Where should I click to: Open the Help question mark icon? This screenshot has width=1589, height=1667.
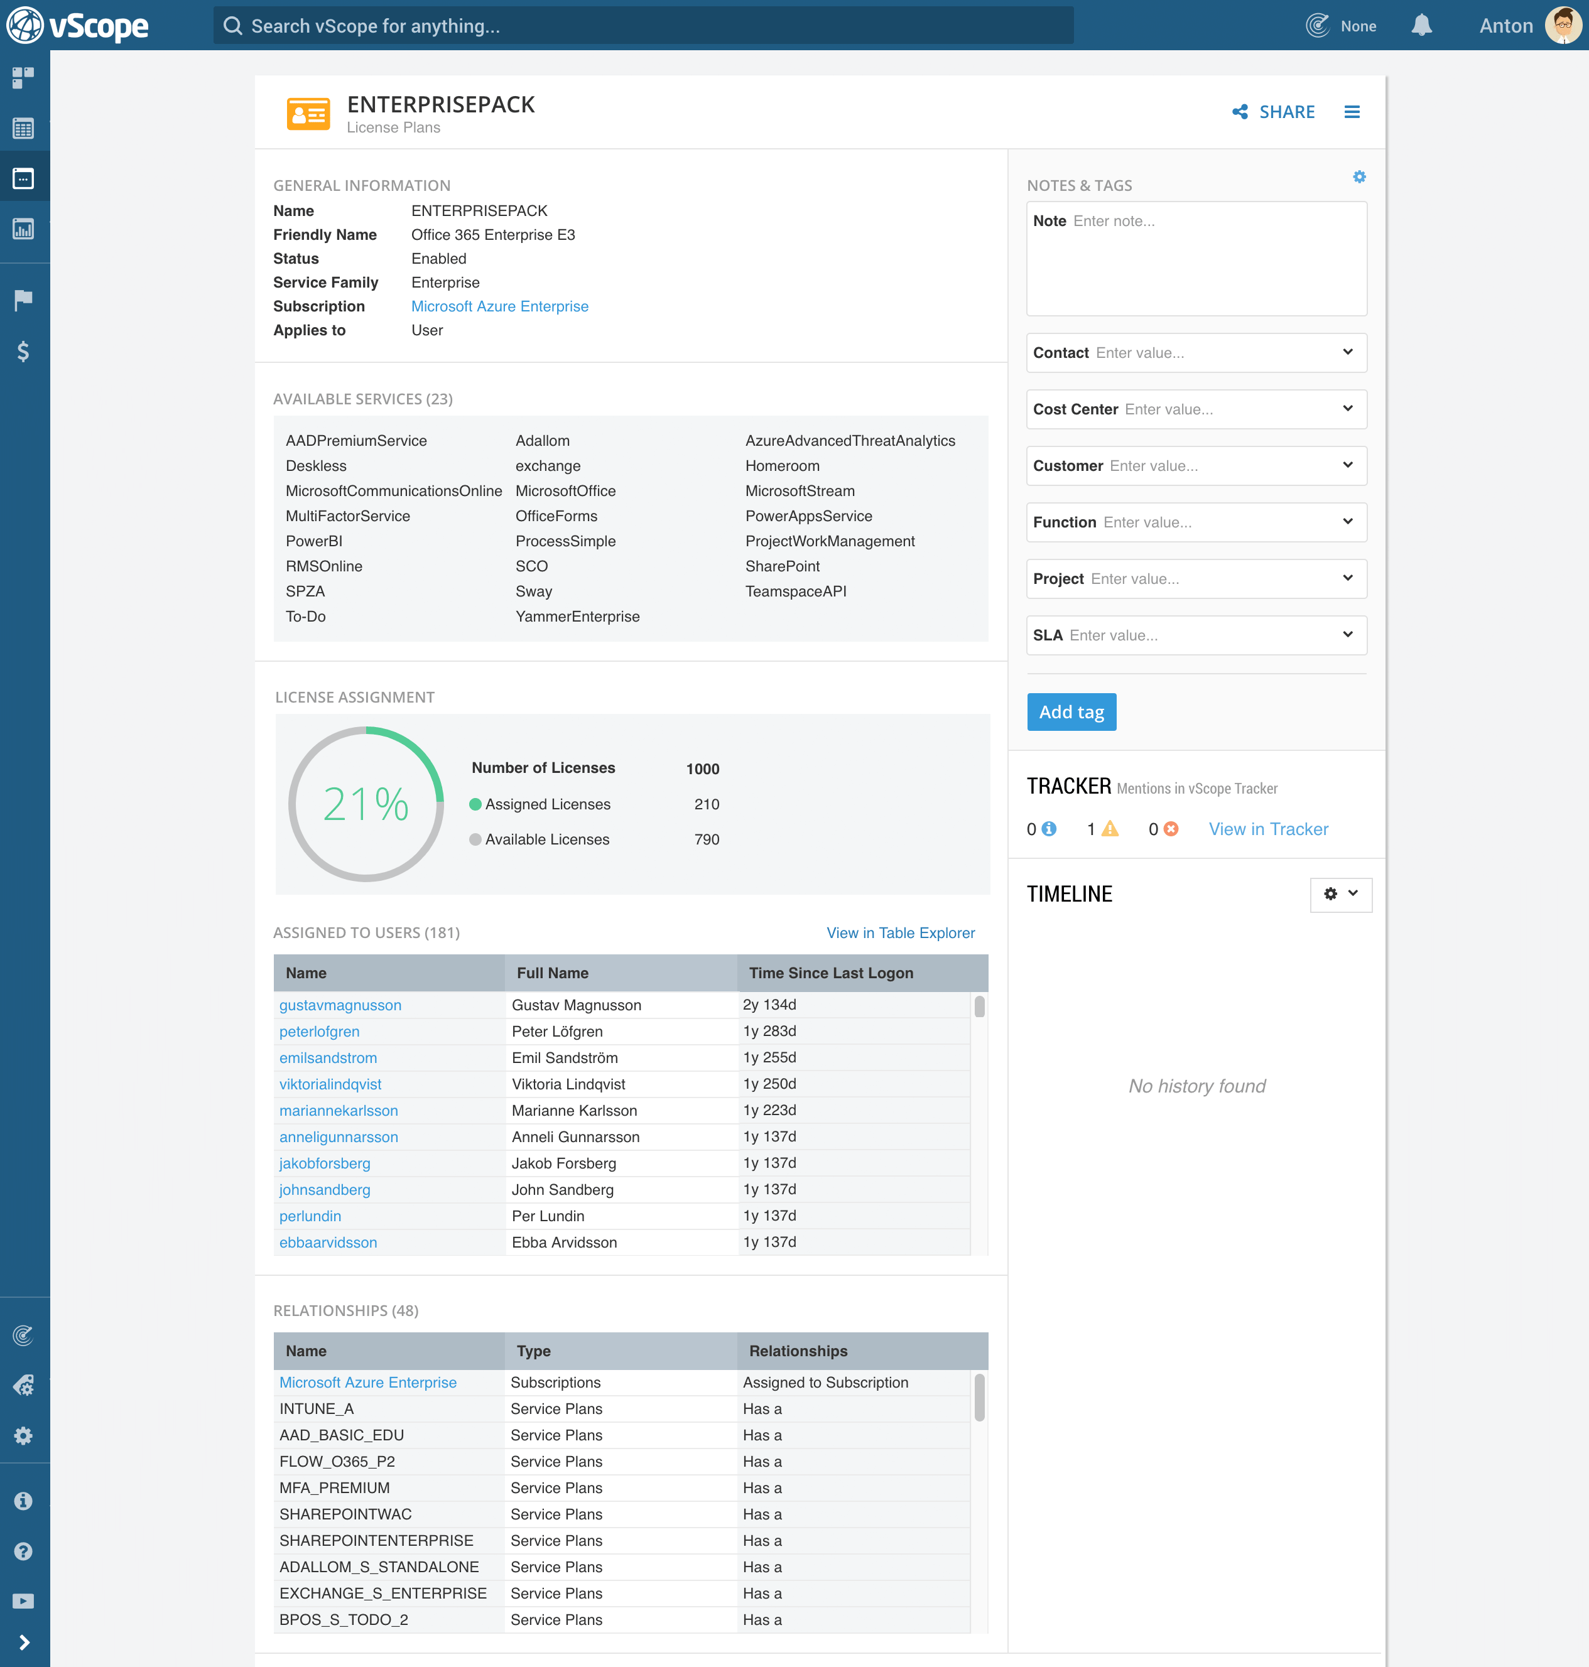(24, 1551)
